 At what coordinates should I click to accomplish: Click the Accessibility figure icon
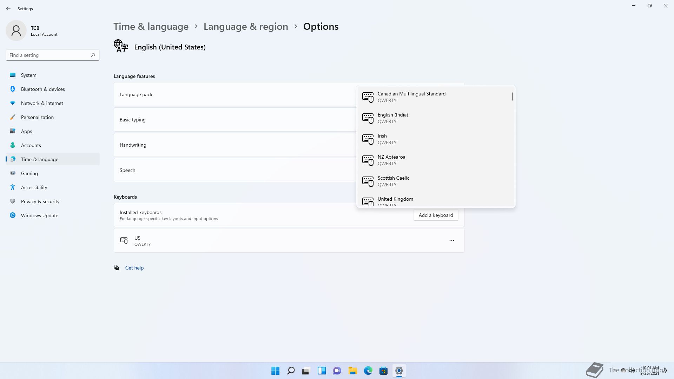(x=13, y=187)
